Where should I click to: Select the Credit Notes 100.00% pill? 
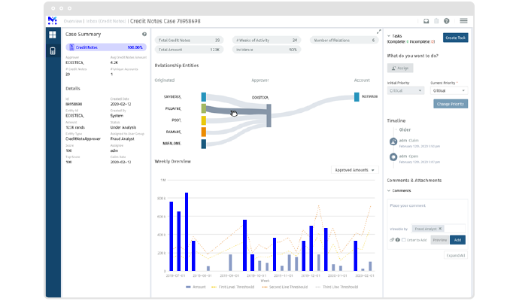(106, 47)
